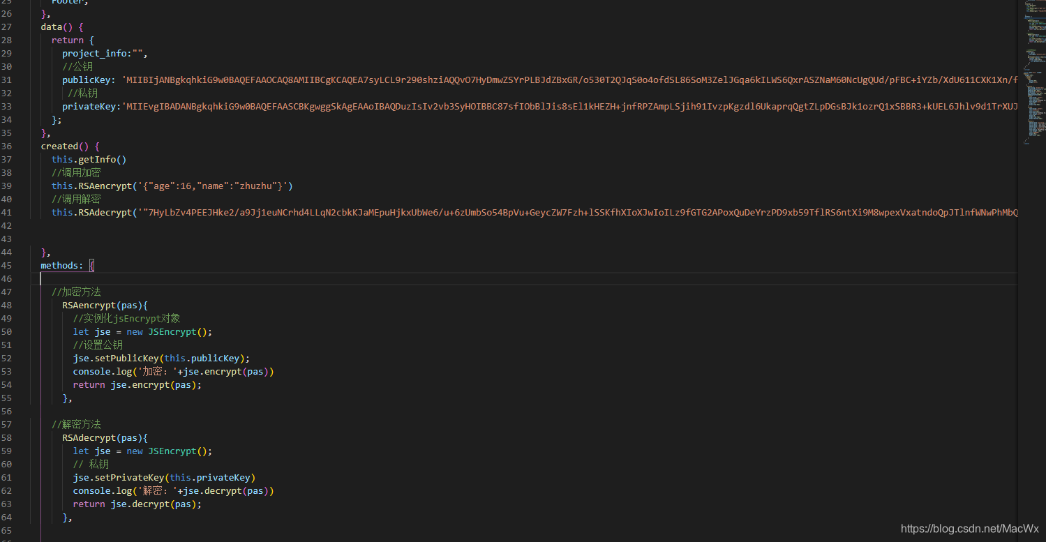Click the //公钥 comment line
Screen dimensions: 1046x542
tap(77, 66)
